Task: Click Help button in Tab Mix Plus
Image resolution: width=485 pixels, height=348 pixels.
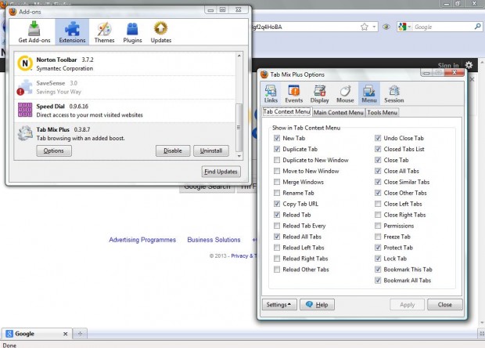Action: click(x=317, y=305)
